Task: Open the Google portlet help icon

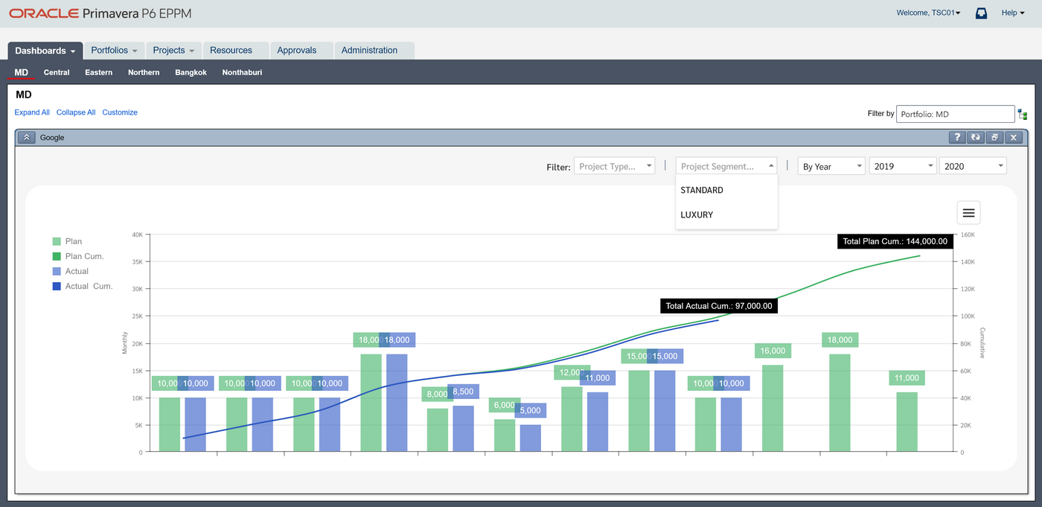Action: point(957,138)
